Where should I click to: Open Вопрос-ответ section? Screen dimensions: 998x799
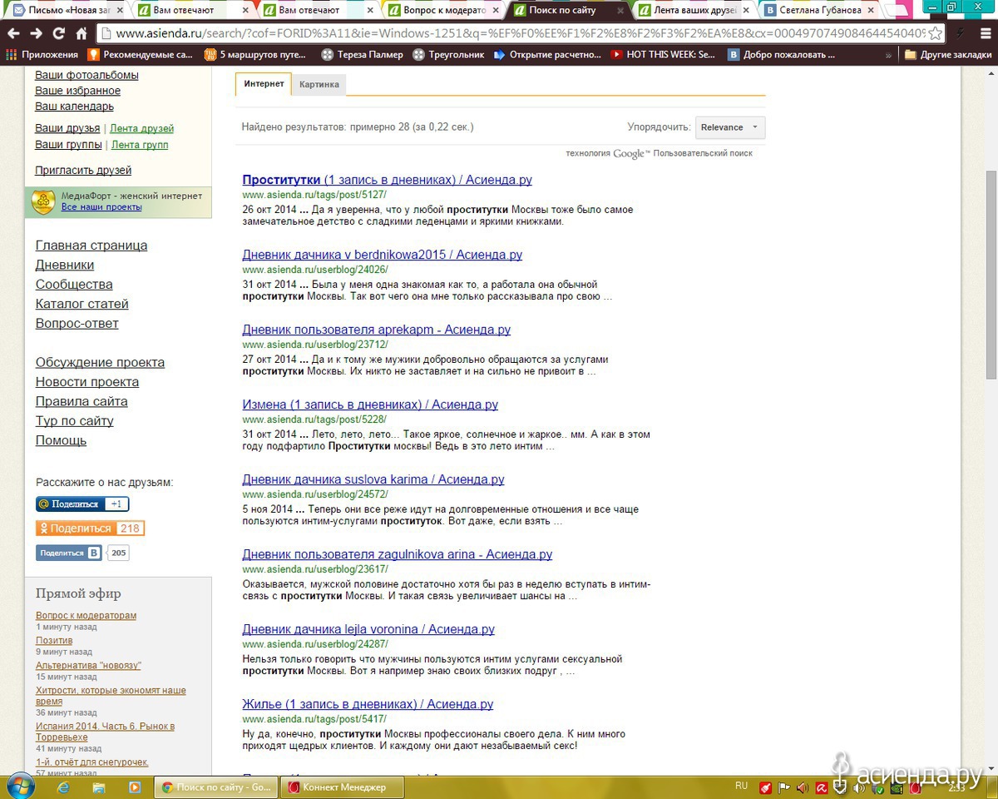coord(77,324)
